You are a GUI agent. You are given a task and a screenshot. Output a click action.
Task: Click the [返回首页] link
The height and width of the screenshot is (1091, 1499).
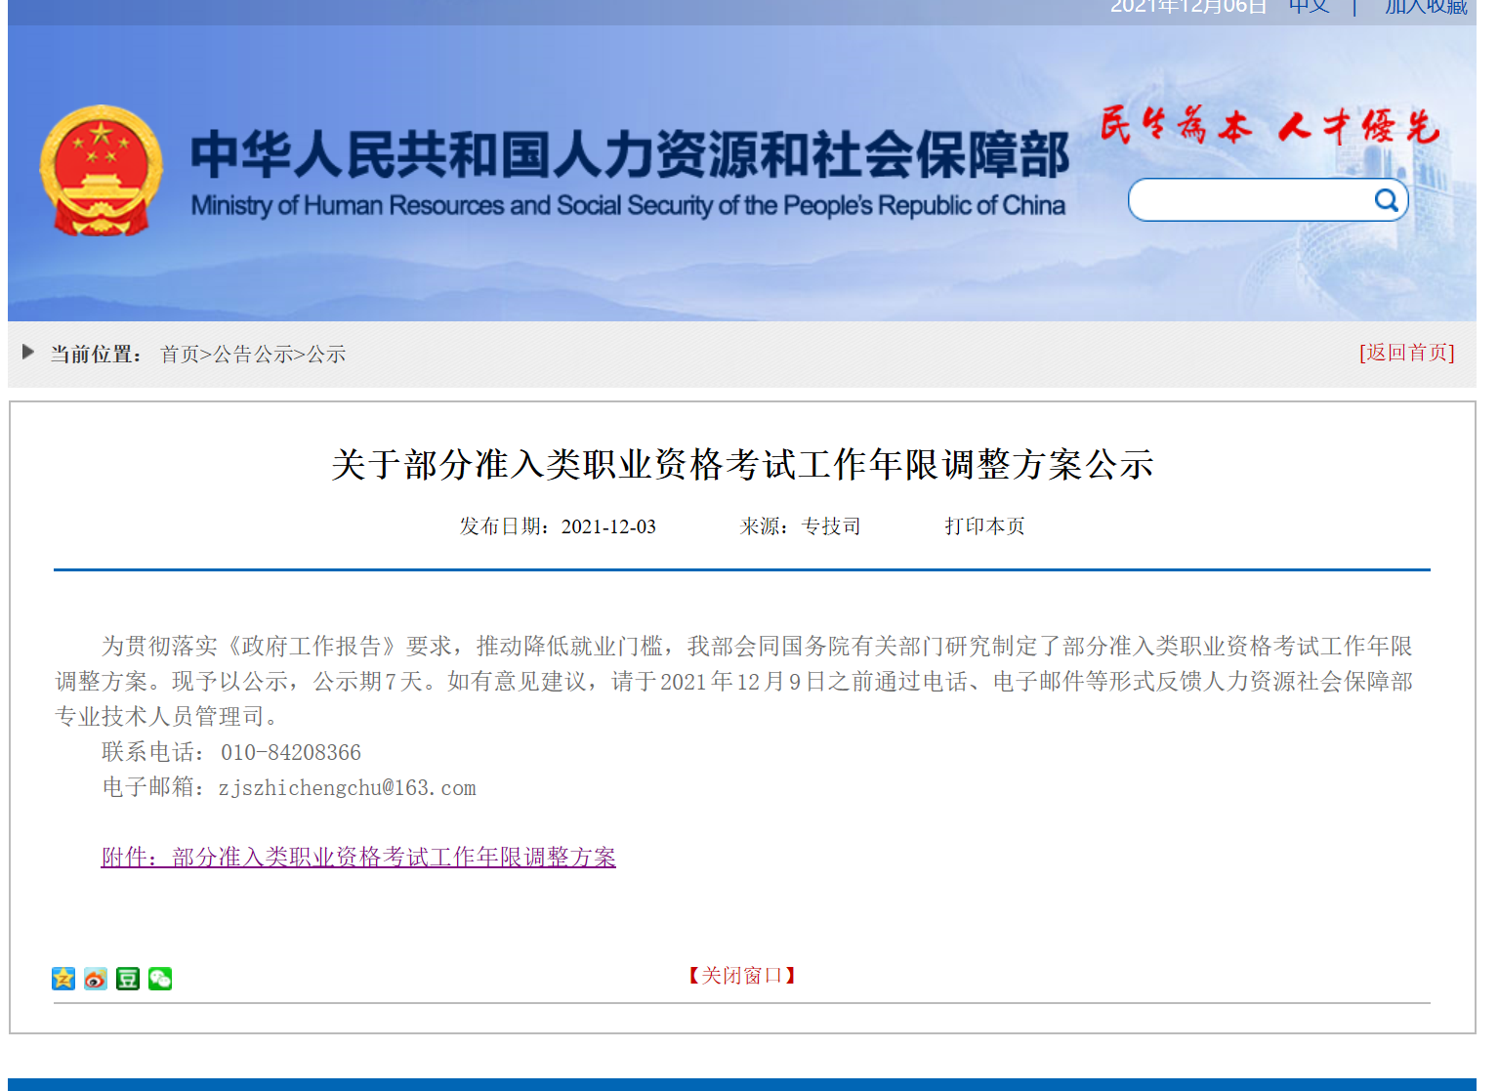[1406, 353]
